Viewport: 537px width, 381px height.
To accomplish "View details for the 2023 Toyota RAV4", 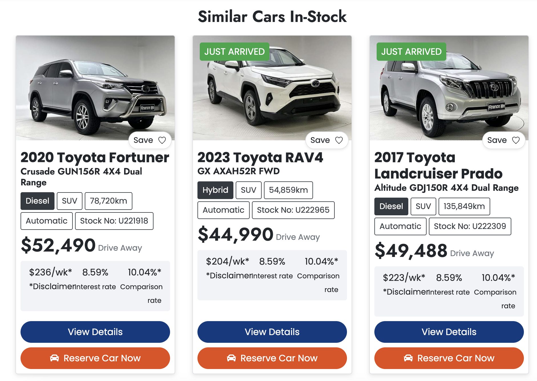I will tap(272, 332).
